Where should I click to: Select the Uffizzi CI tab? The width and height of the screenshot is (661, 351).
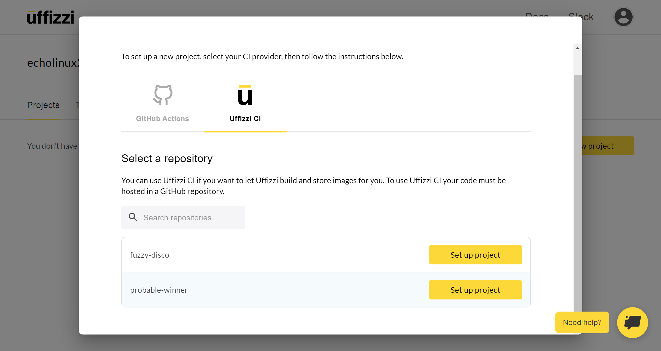tap(245, 118)
